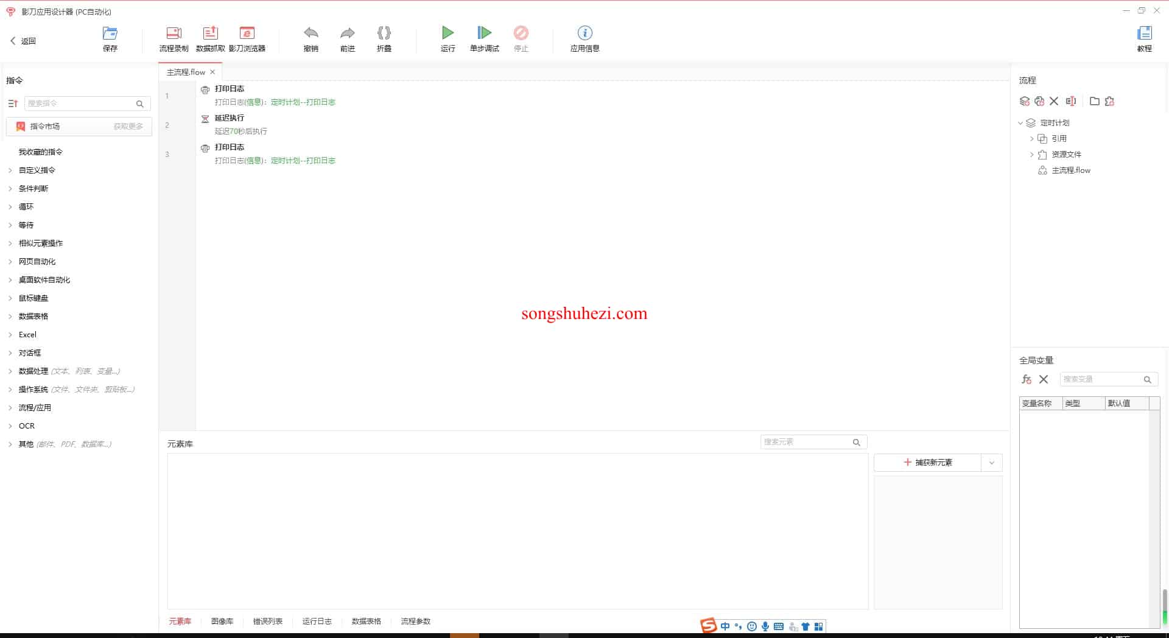Switch to the 运行日志 tab
This screenshot has height=638, width=1169.
[317, 622]
